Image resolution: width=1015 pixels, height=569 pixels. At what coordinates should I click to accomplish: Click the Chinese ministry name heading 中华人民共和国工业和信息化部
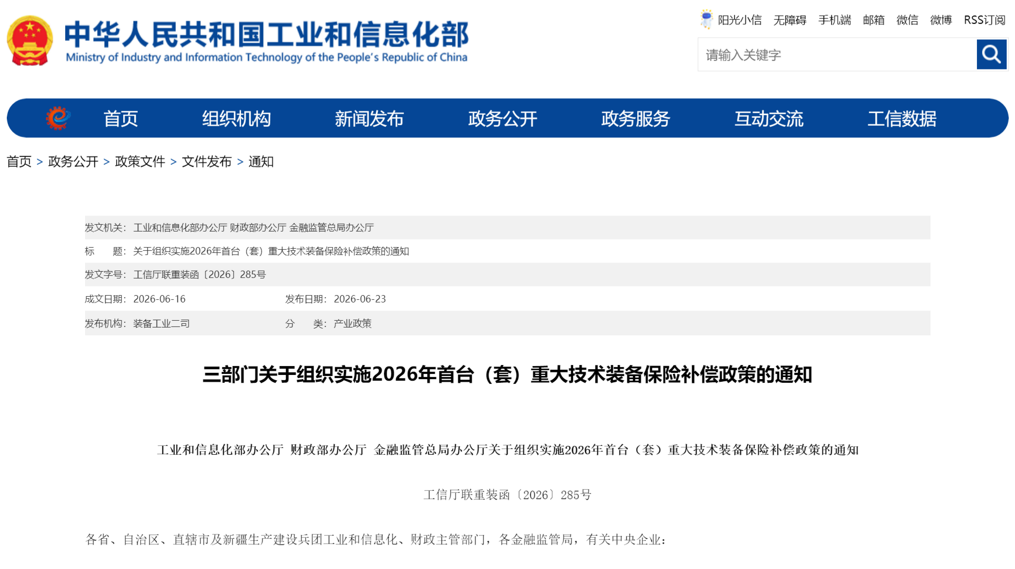tap(267, 34)
